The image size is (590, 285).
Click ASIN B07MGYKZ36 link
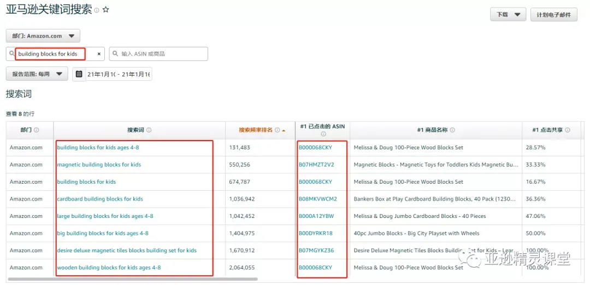coord(316,251)
